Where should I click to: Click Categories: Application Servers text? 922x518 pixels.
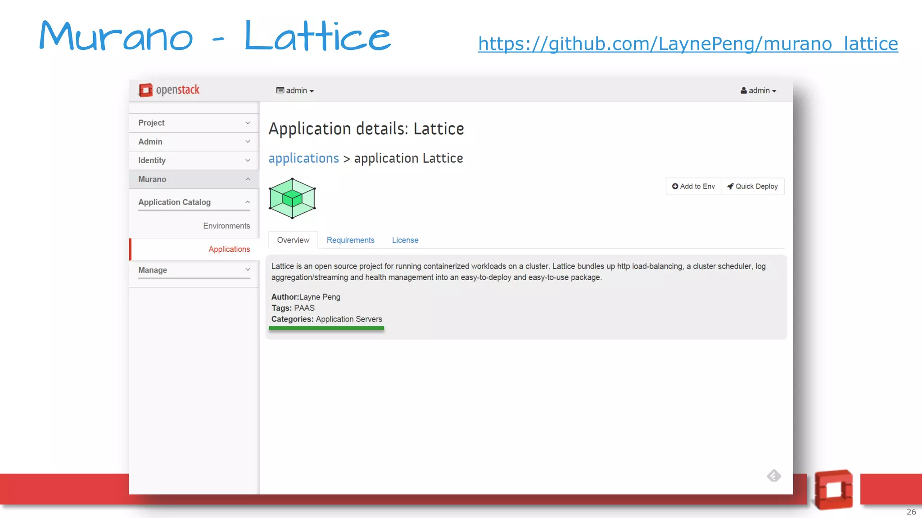326,319
